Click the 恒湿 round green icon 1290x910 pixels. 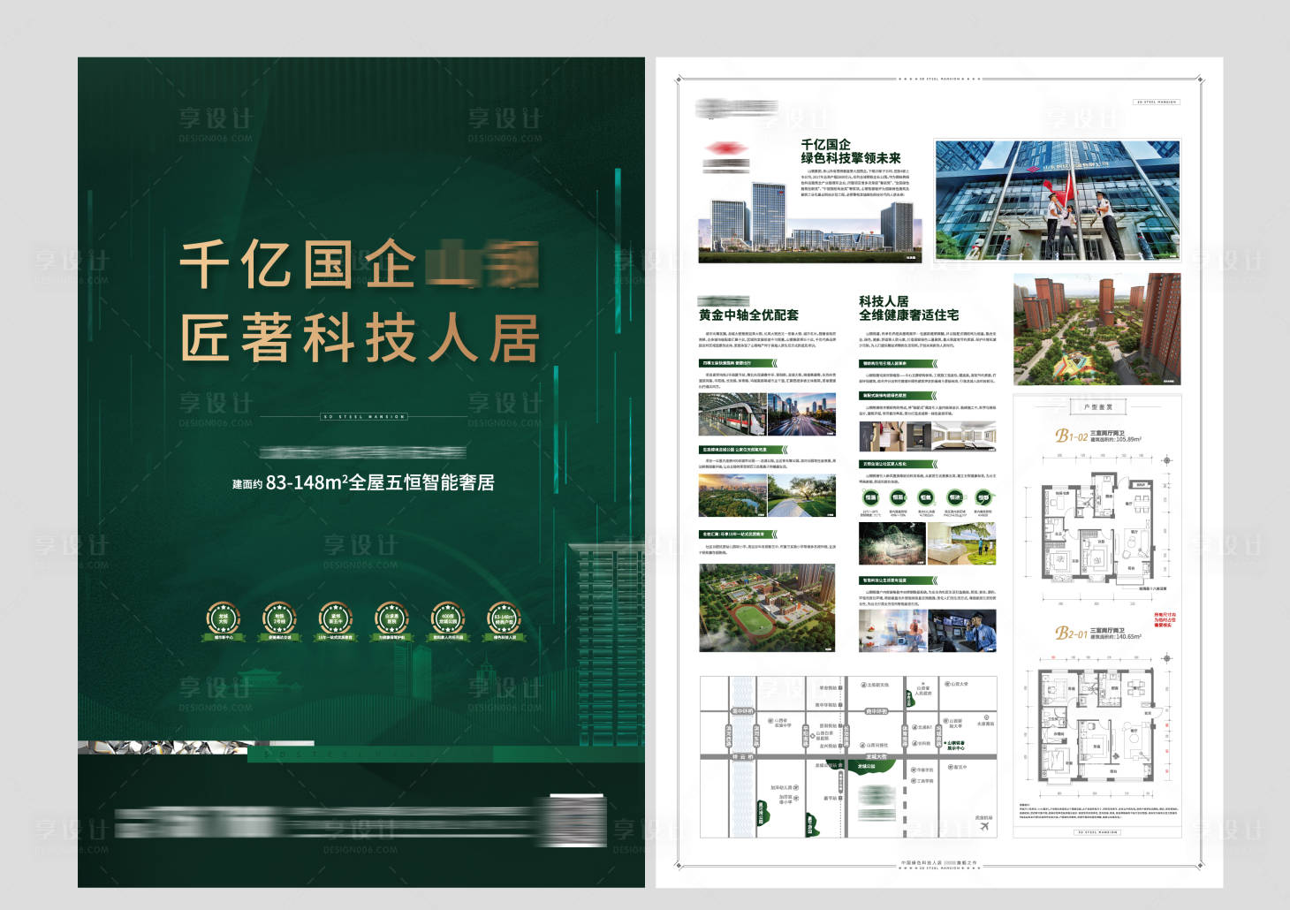click(899, 497)
